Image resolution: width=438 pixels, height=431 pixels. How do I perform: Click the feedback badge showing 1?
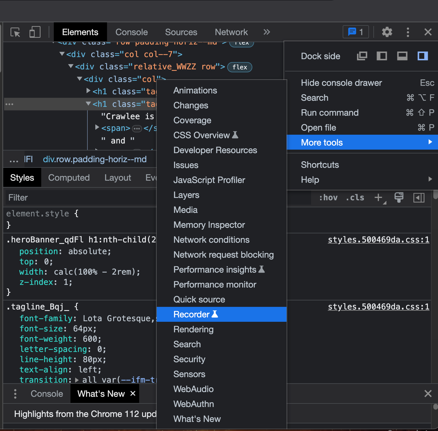click(355, 32)
